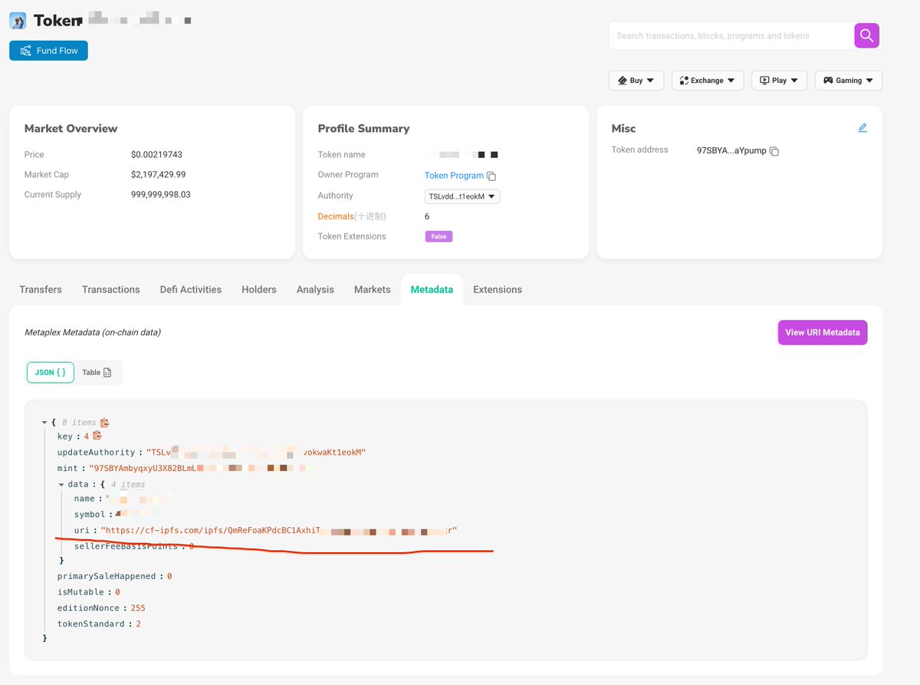Focus the search transactions input field

click(731, 35)
